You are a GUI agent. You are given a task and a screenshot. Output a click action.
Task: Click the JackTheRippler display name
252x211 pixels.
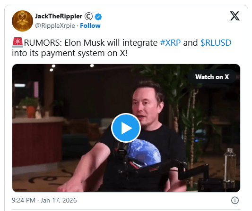[59, 16]
